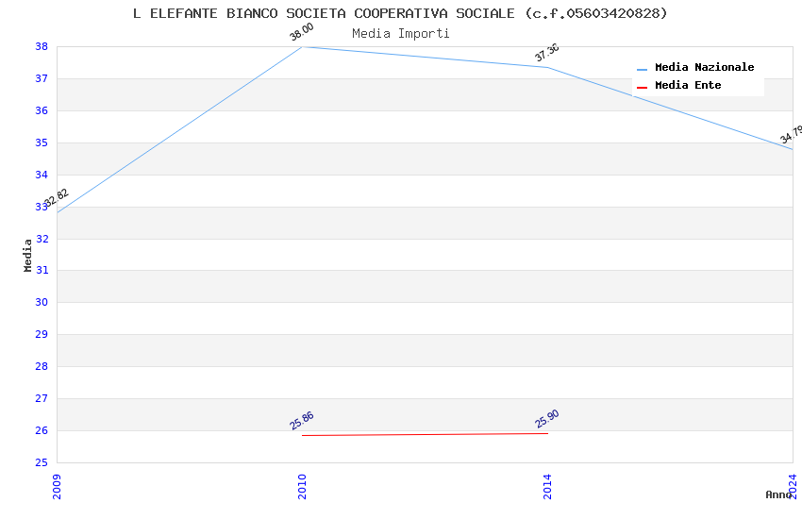Click the 2014 x-axis year label
Viewport: 802px width, 519px height.
[x=547, y=486]
